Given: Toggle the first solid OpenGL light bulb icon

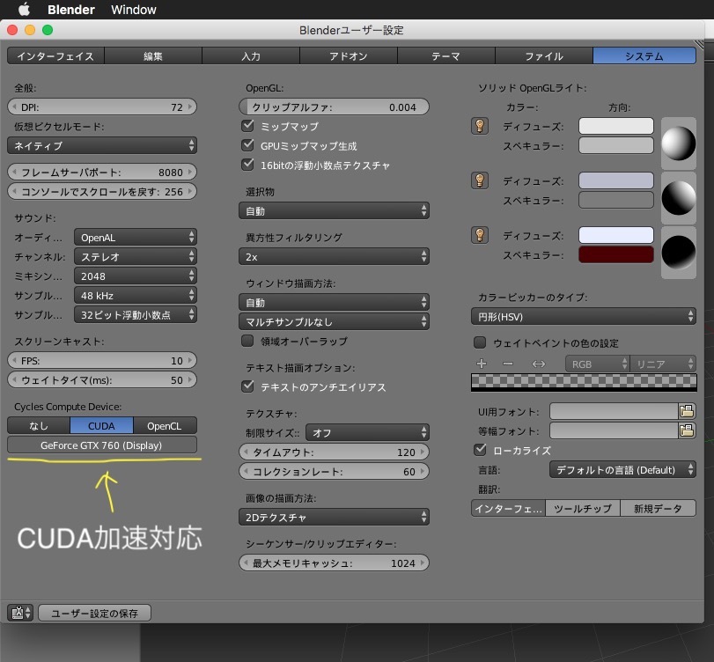Looking at the screenshot, I should 480,126.
